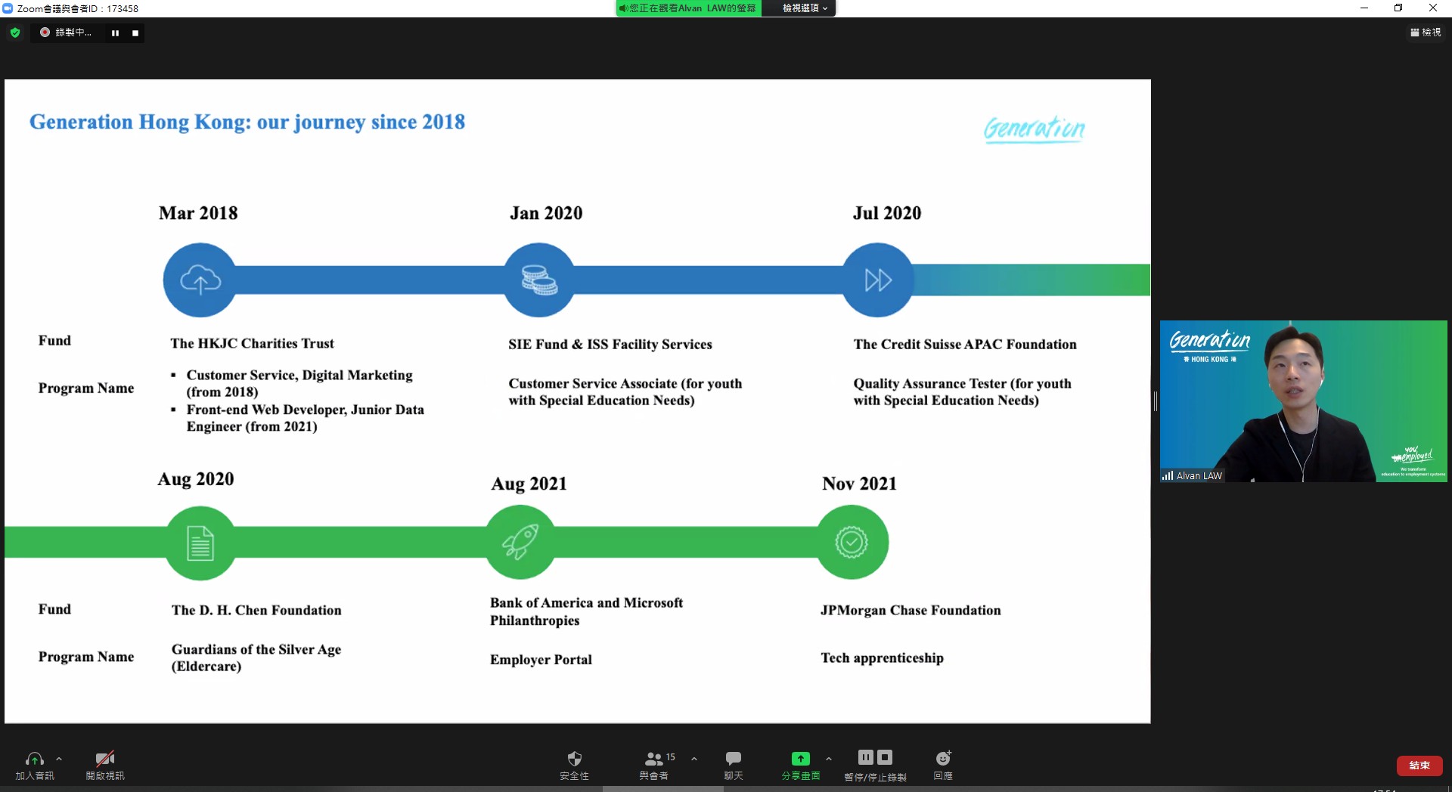Click the stop icon in 暫停/停止錄製

click(x=885, y=757)
